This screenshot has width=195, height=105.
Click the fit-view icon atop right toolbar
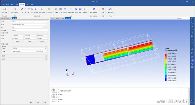point(192,19)
